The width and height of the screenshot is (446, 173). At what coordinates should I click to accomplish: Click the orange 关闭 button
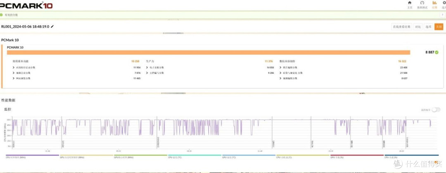tap(439, 27)
